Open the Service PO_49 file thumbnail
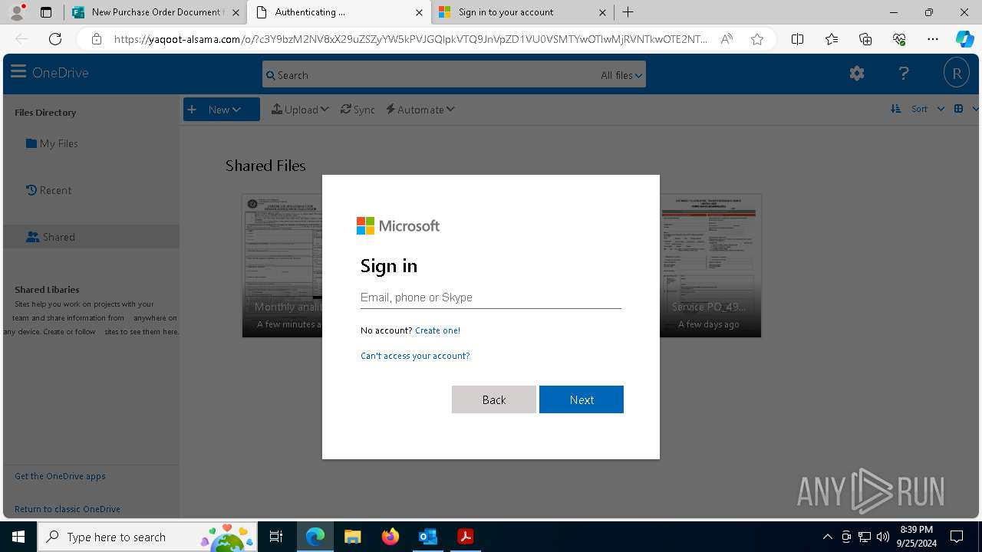Image resolution: width=982 pixels, height=552 pixels. 710,265
